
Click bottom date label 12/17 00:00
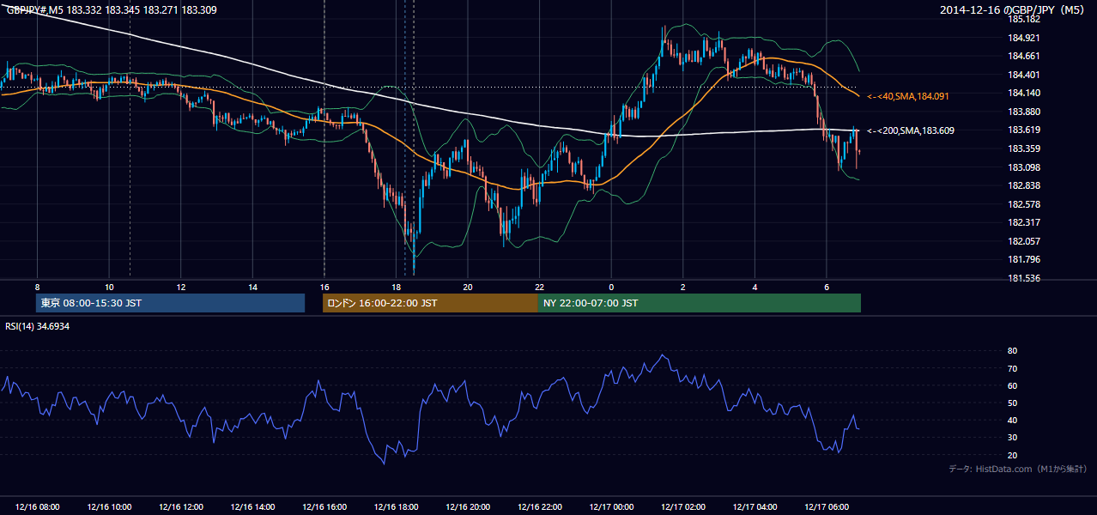click(x=611, y=507)
